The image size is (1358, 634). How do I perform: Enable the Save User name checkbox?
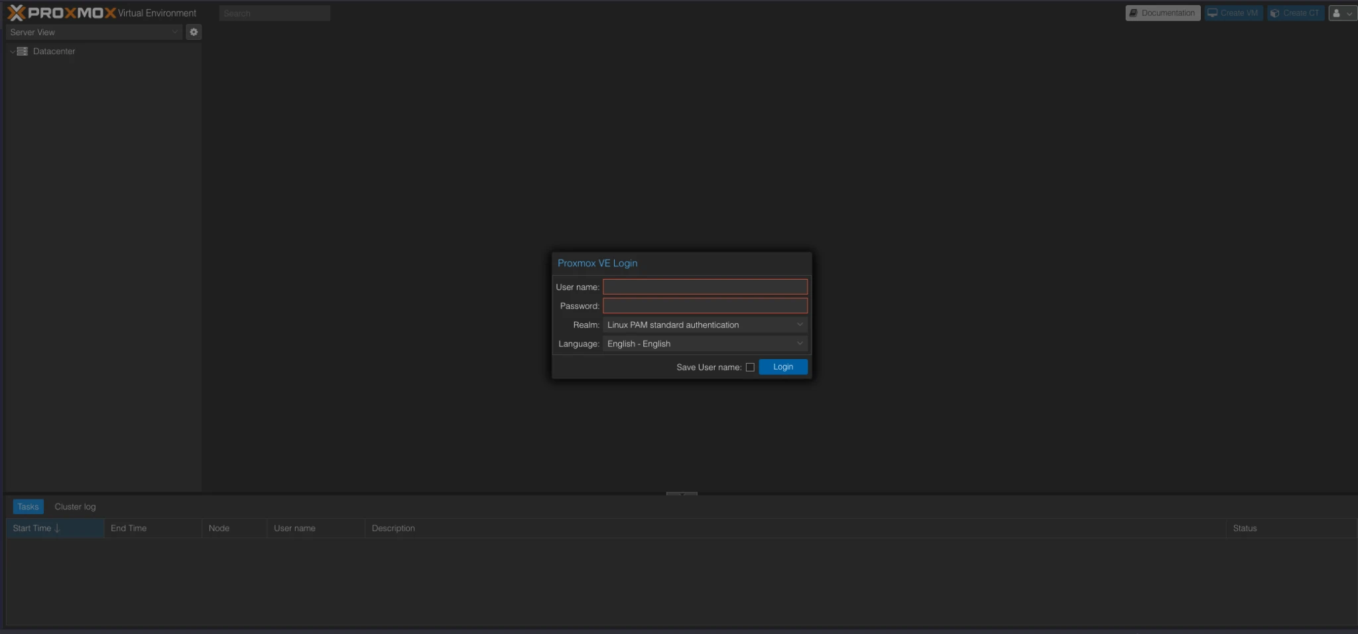(750, 367)
